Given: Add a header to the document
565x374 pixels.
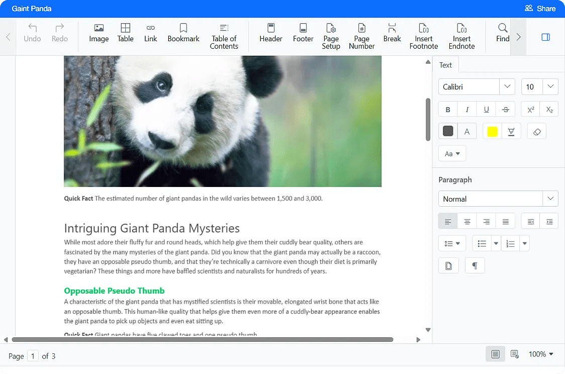Looking at the screenshot, I should coord(270,35).
